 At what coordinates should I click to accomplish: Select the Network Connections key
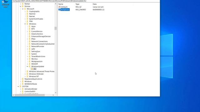[39, 41]
